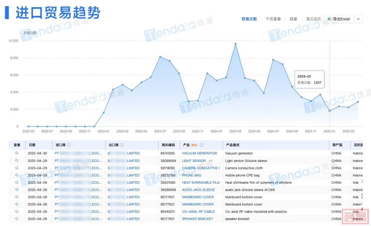The image size is (371, 226).
Task: Click the +1 badge beside LIGHT SENSOR
Action: (210, 161)
